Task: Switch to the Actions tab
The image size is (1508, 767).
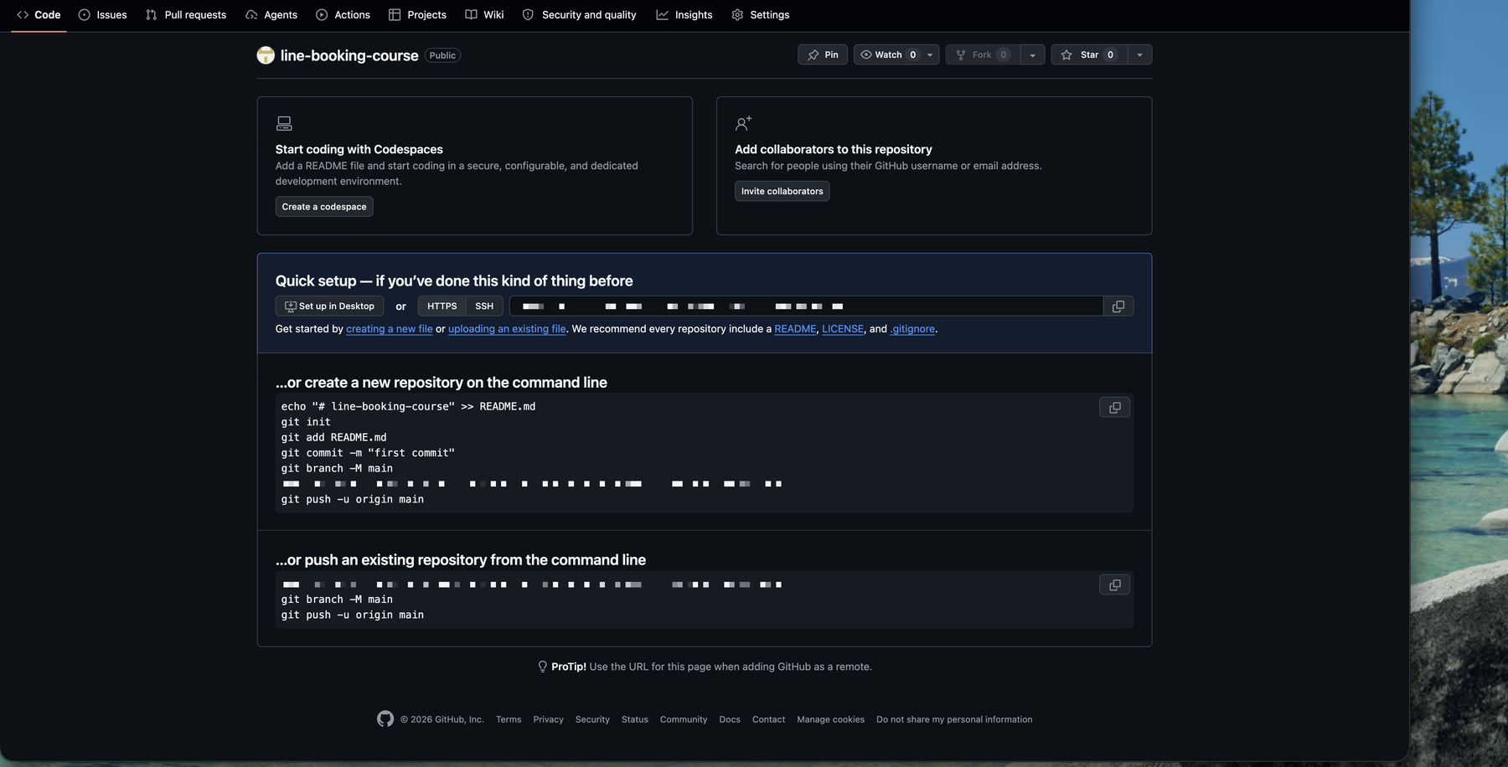Action: pyautogui.click(x=343, y=15)
